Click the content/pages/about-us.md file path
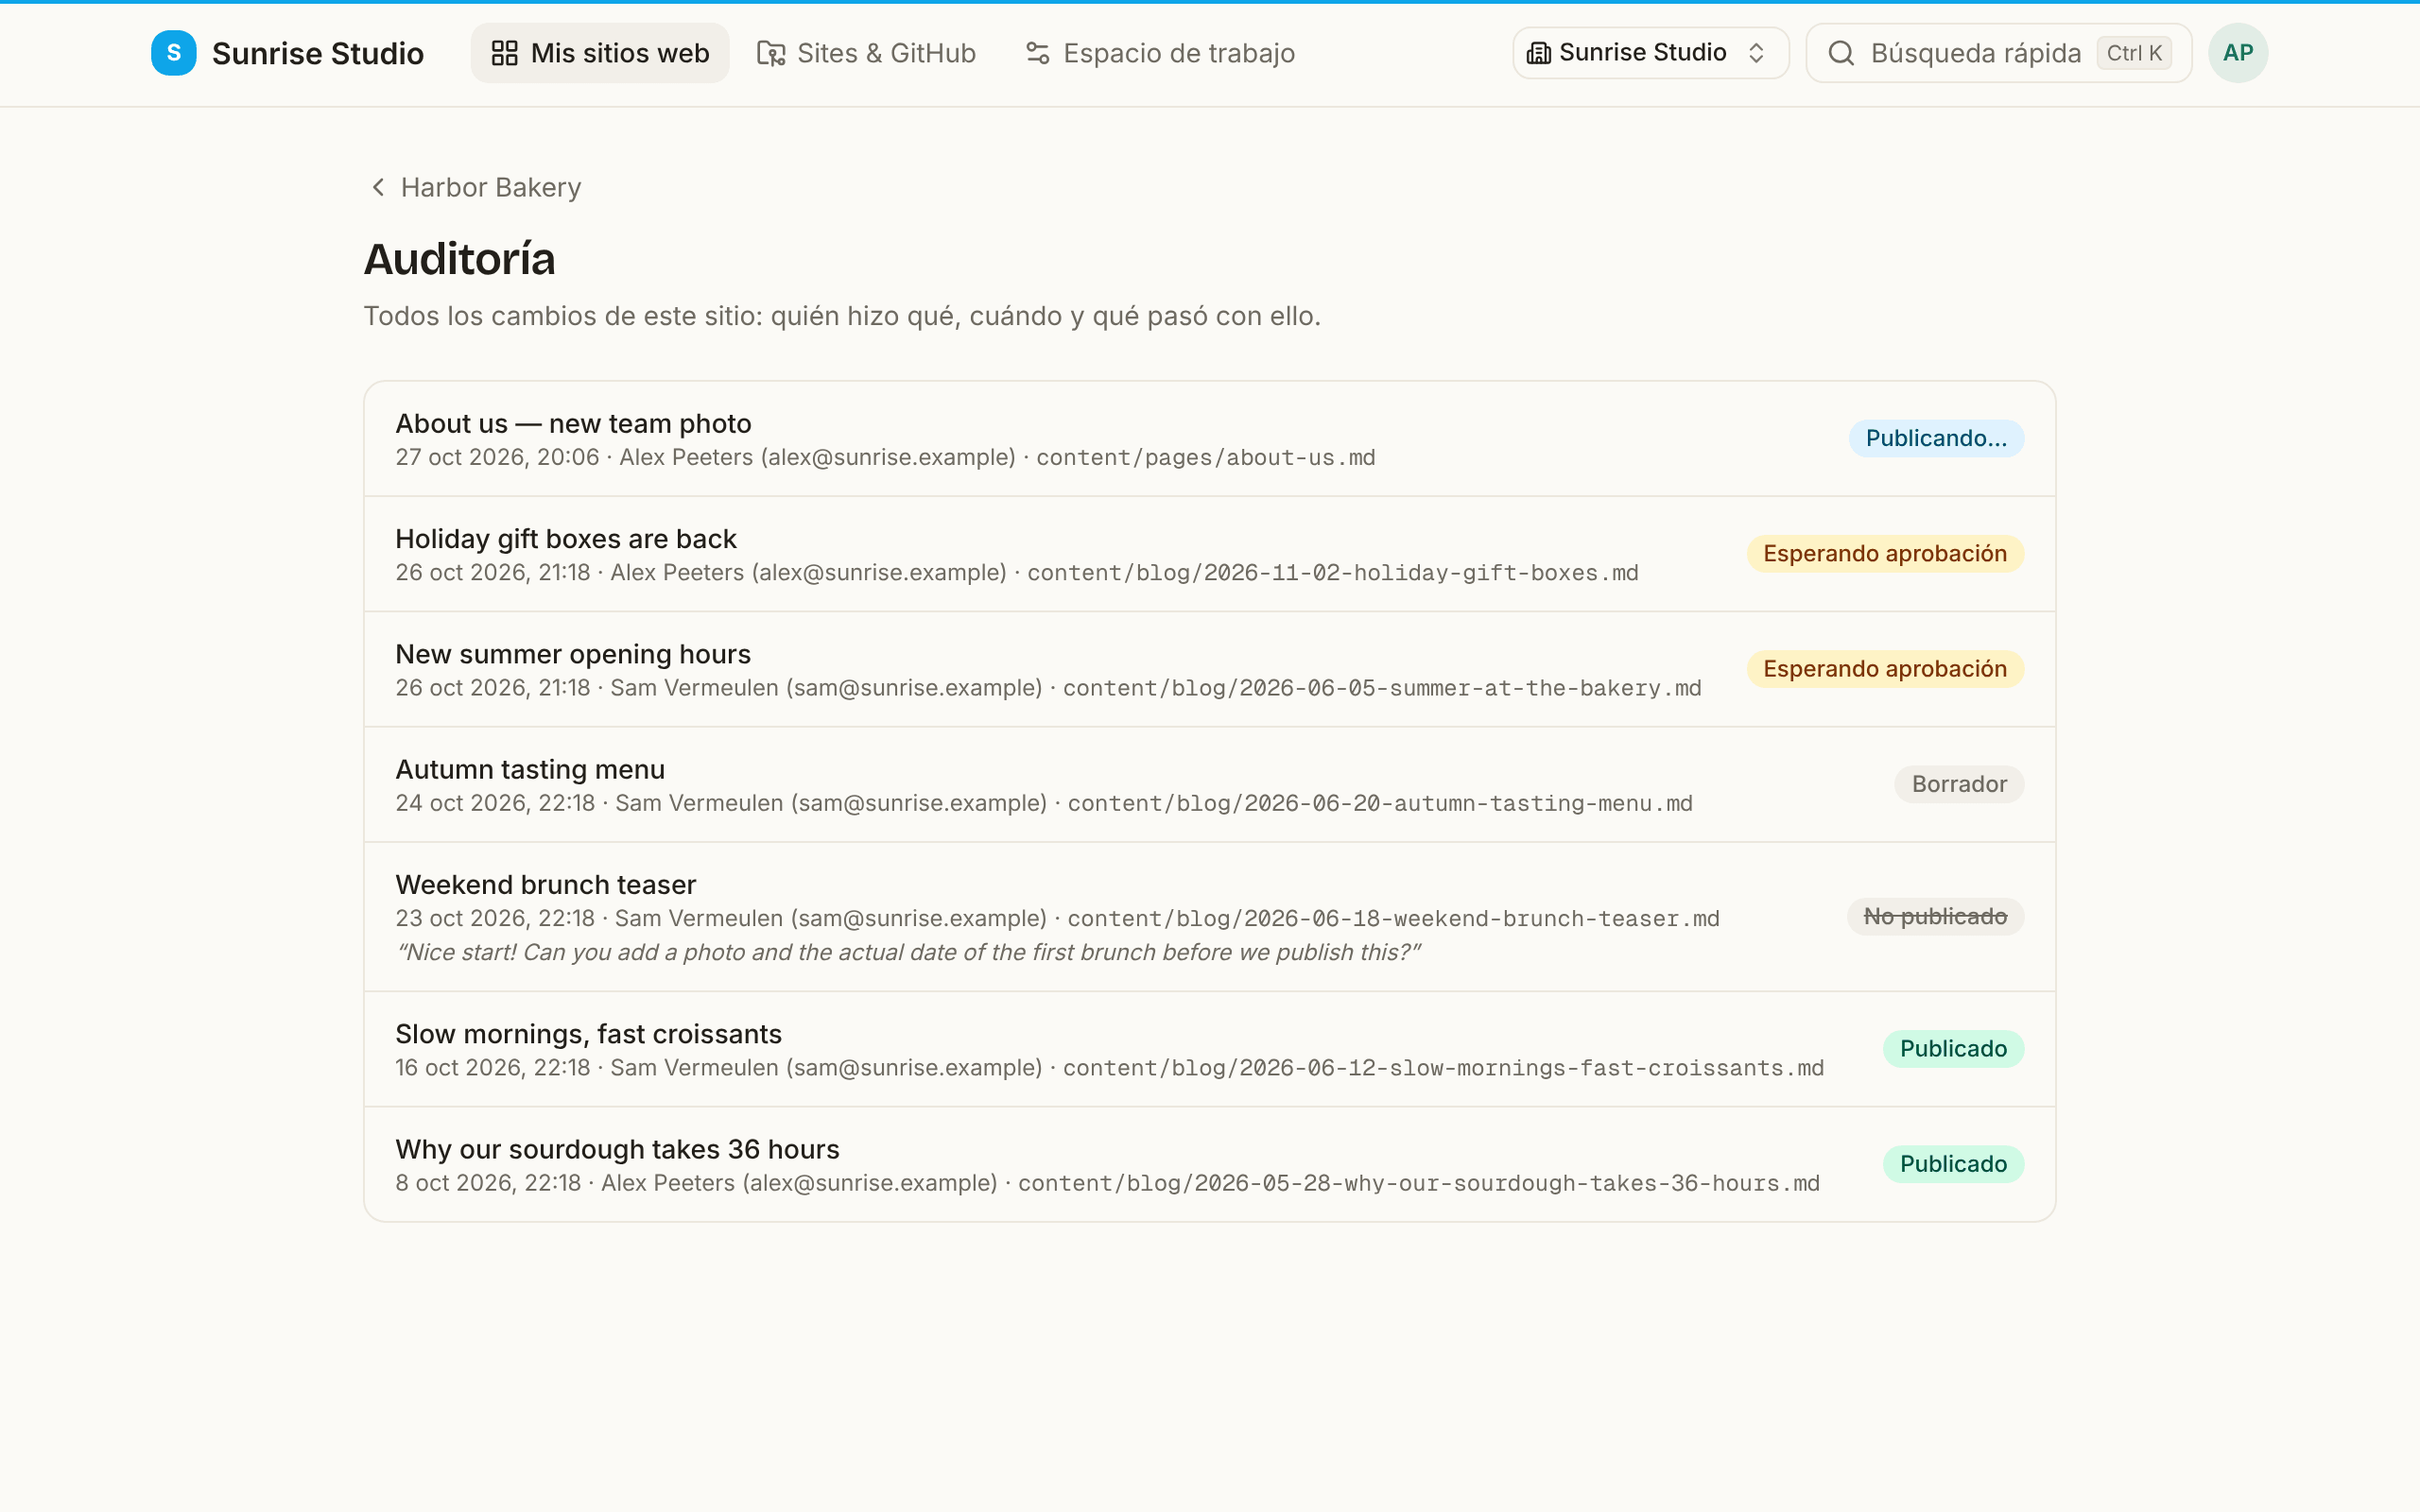Screen dimensions: 2420x1512 tap(1205, 458)
